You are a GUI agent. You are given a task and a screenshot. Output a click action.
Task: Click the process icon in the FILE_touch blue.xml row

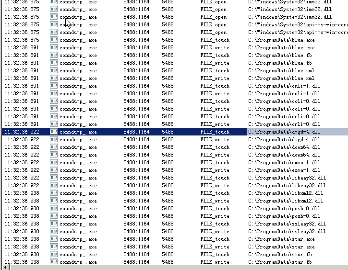[x=54, y=70]
